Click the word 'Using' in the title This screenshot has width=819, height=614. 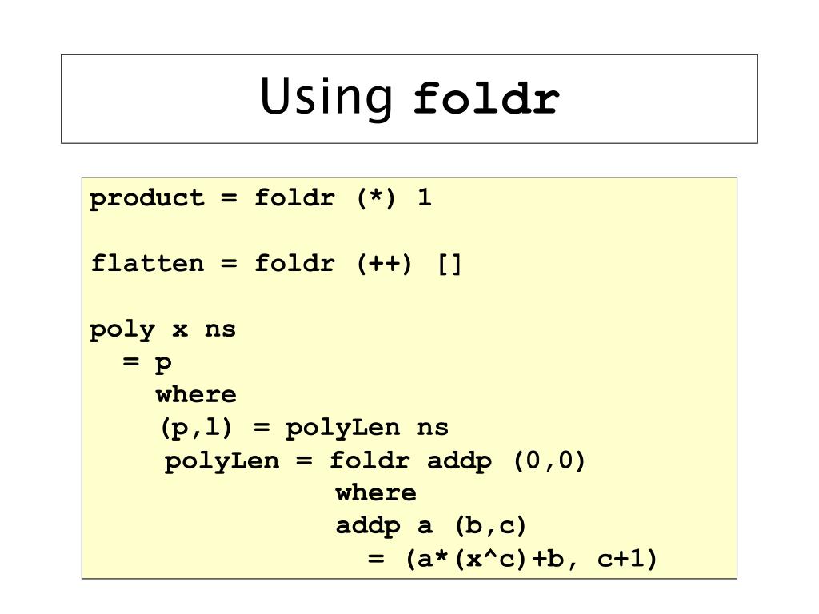326,98
